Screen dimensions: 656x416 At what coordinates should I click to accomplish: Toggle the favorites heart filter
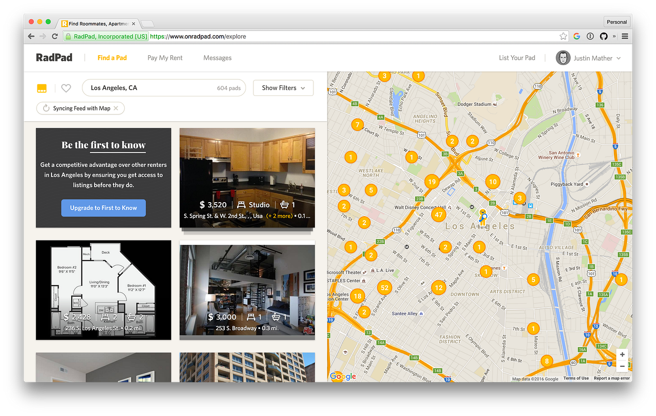[66, 88]
